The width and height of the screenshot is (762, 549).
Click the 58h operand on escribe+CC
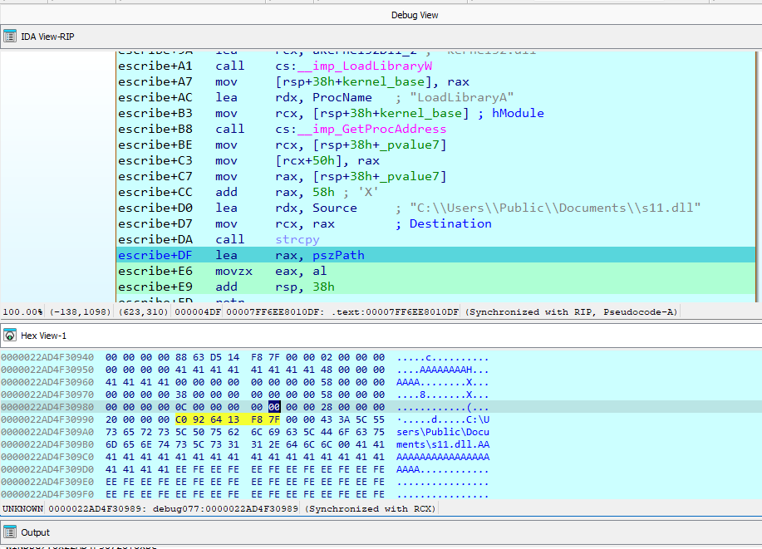click(x=323, y=192)
